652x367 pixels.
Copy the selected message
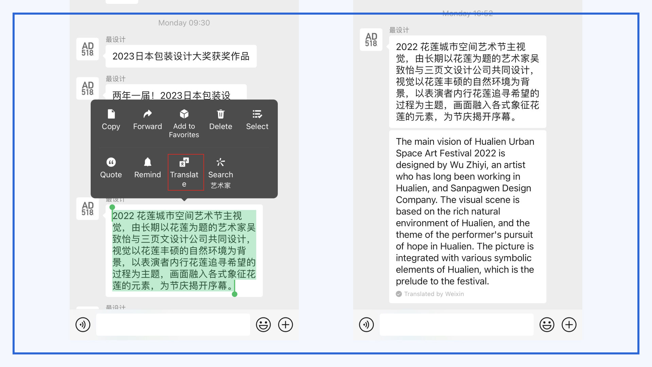[x=111, y=120]
